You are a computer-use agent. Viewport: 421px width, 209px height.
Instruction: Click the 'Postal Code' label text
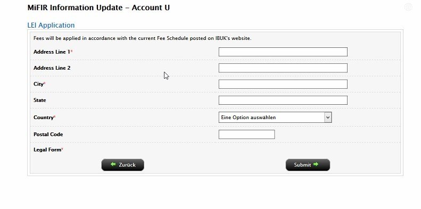tap(48, 135)
